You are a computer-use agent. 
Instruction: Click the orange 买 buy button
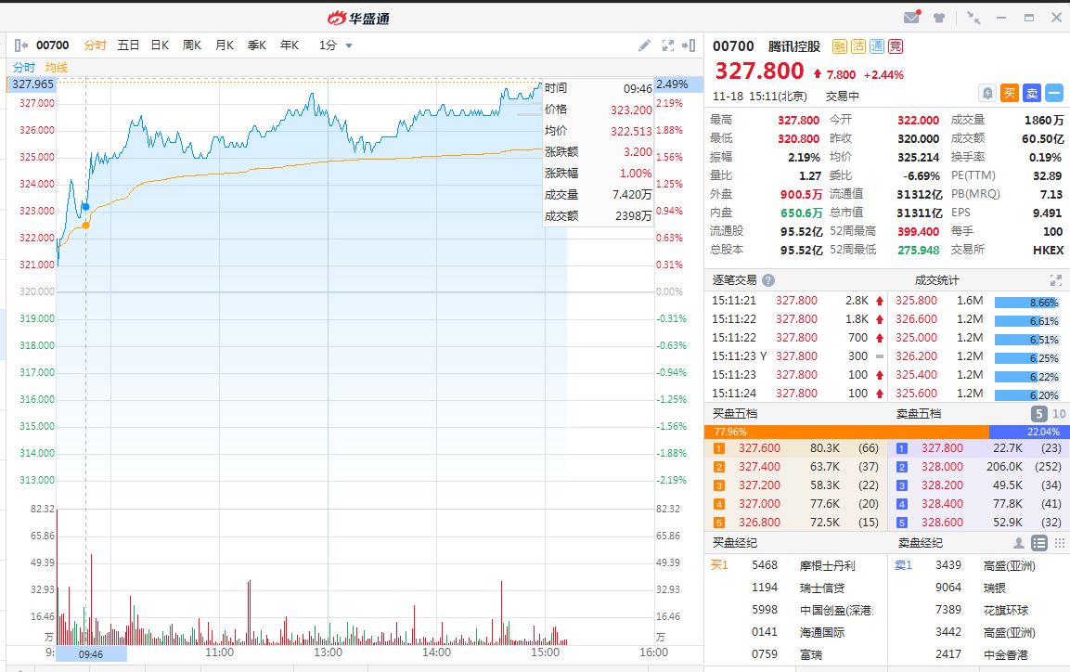point(1010,93)
